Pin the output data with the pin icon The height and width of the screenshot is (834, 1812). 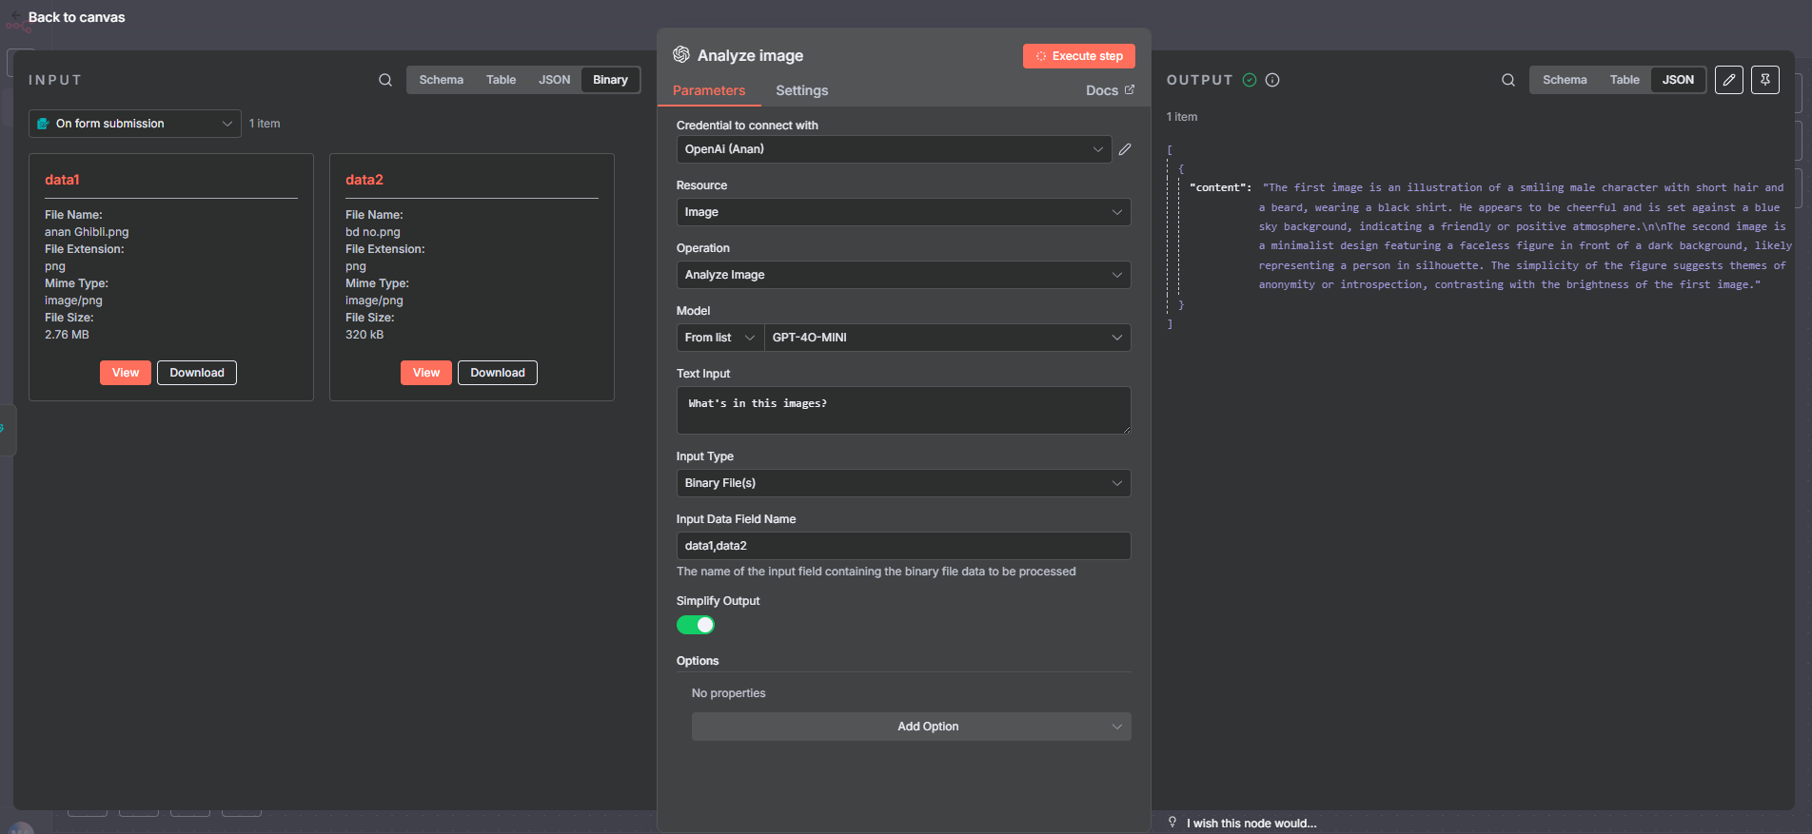[1765, 80]
